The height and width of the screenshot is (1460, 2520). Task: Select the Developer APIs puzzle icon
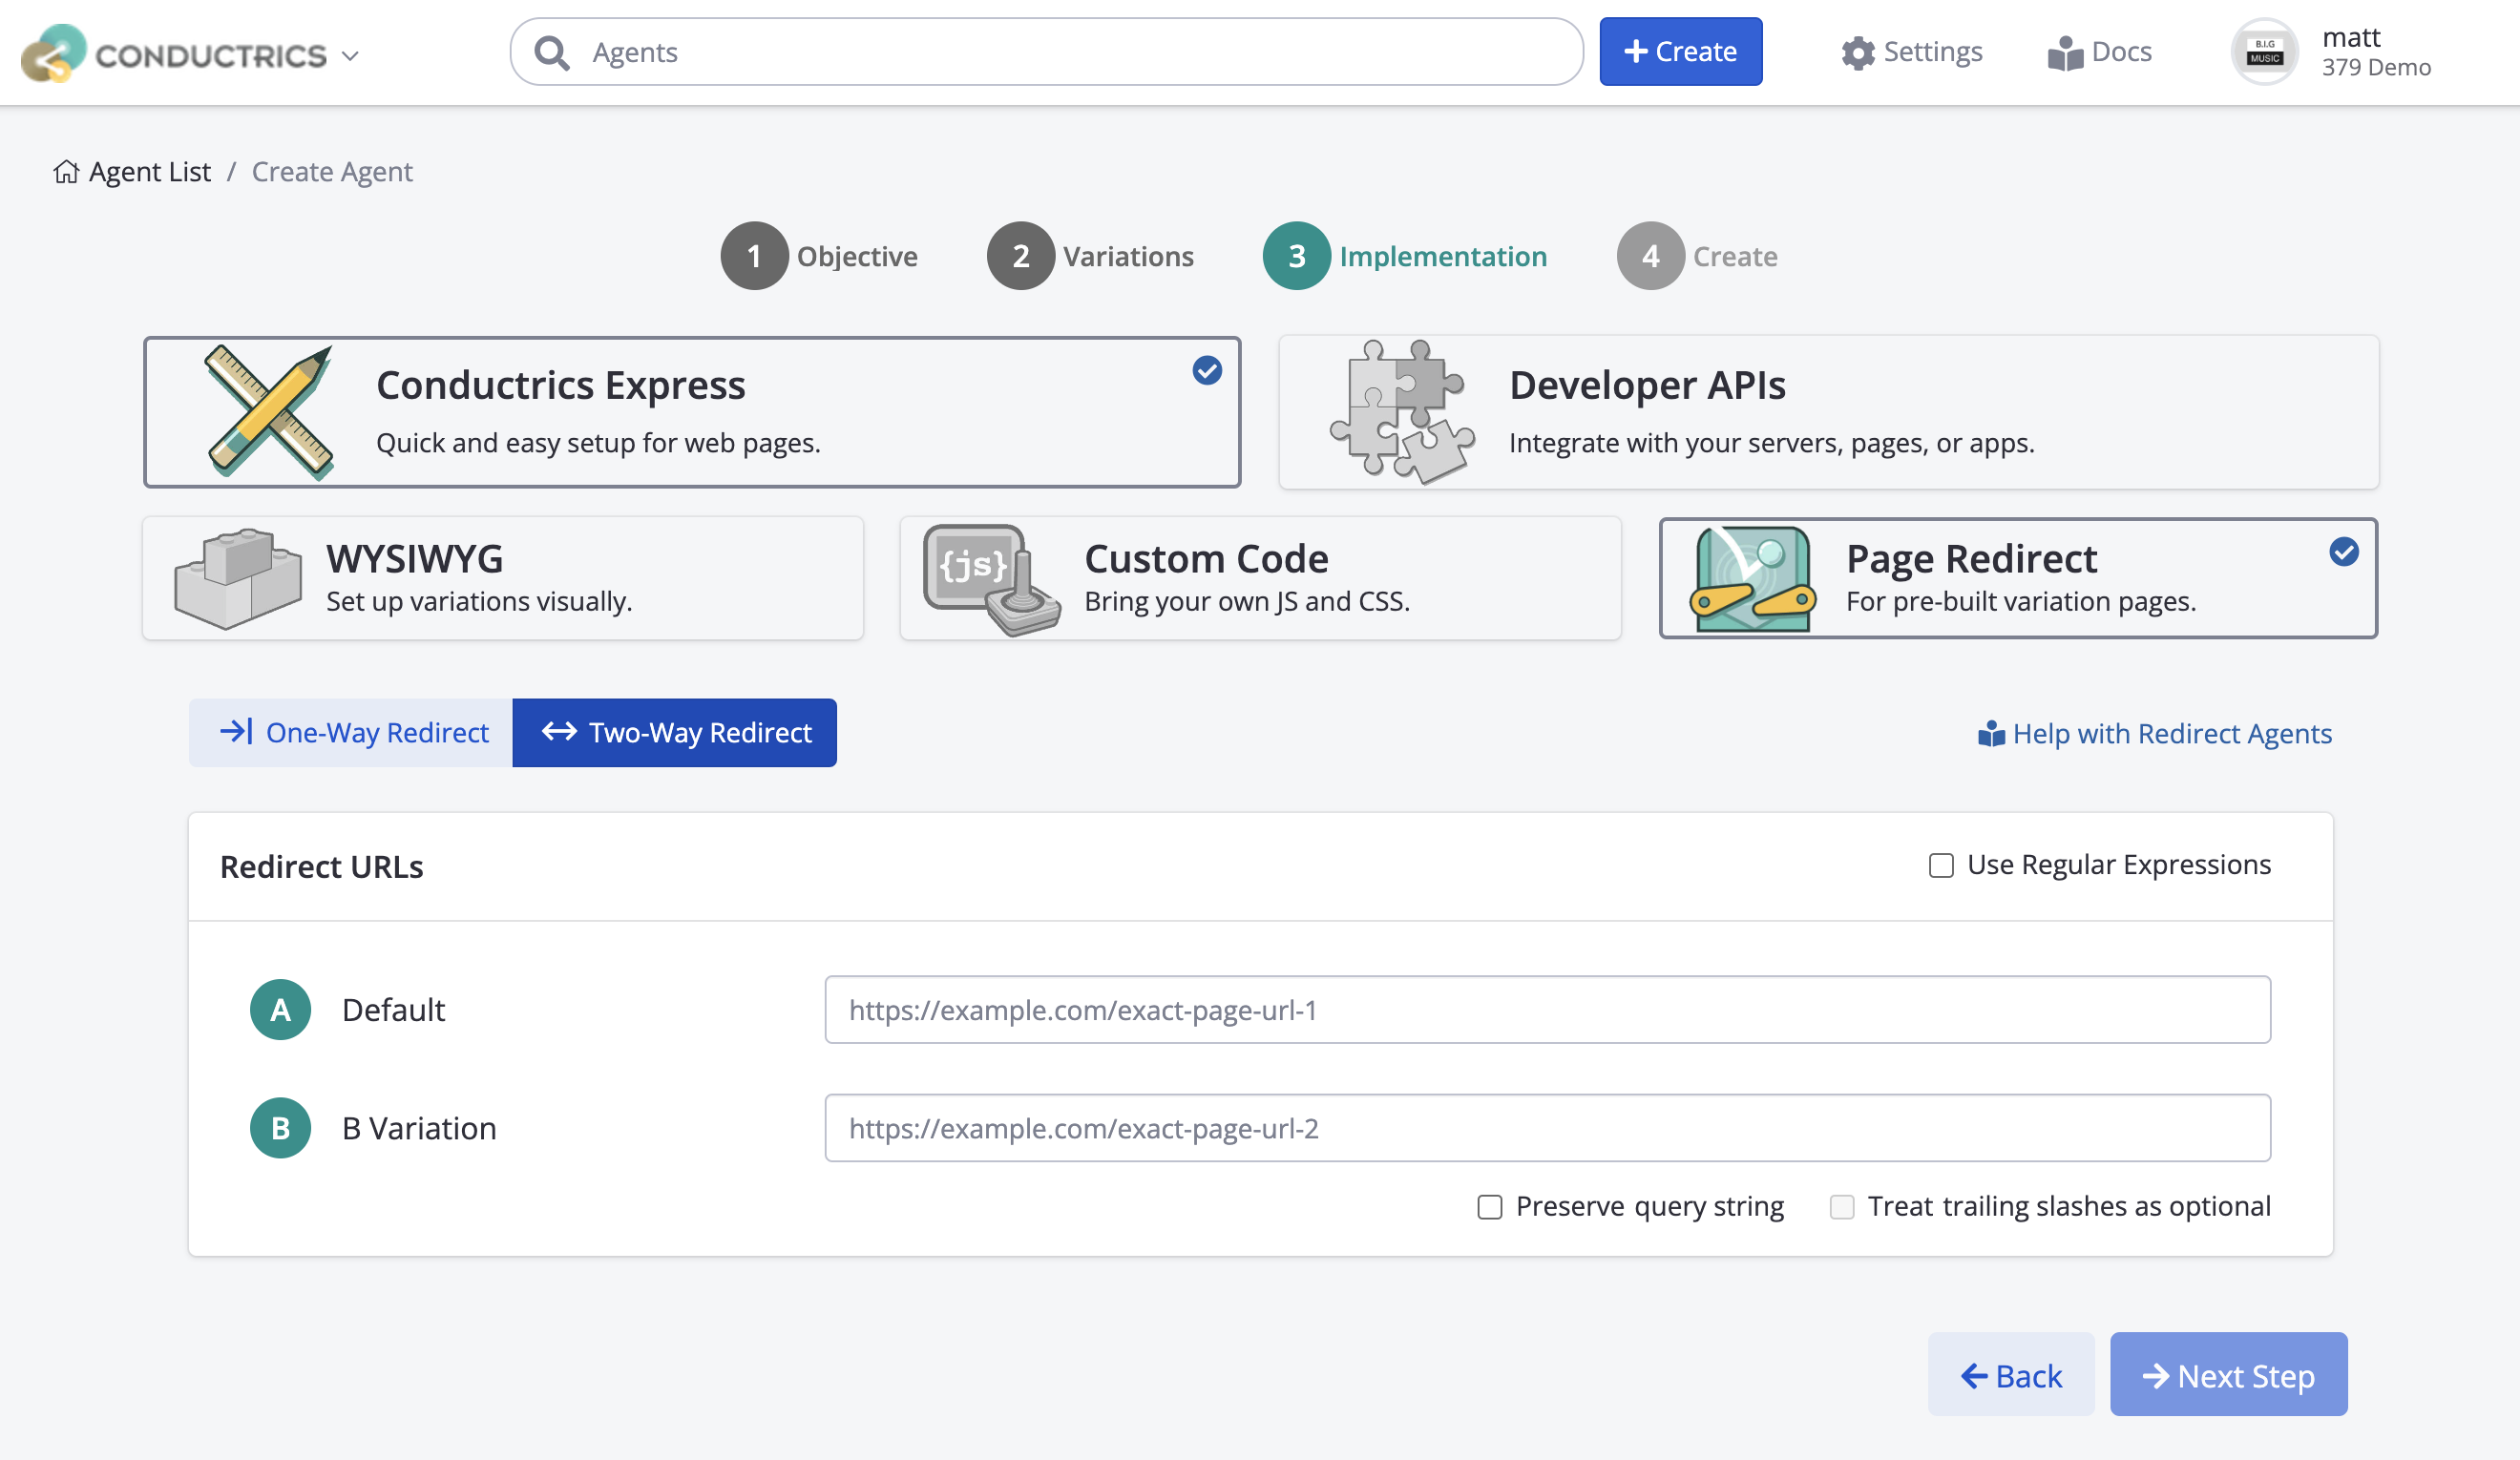coord(1400,412)
